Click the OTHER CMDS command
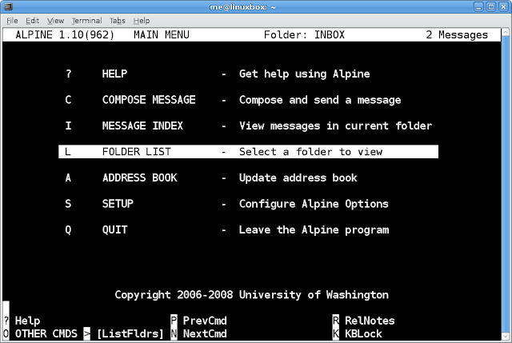512x343 pixels. [x=46, y=334]
